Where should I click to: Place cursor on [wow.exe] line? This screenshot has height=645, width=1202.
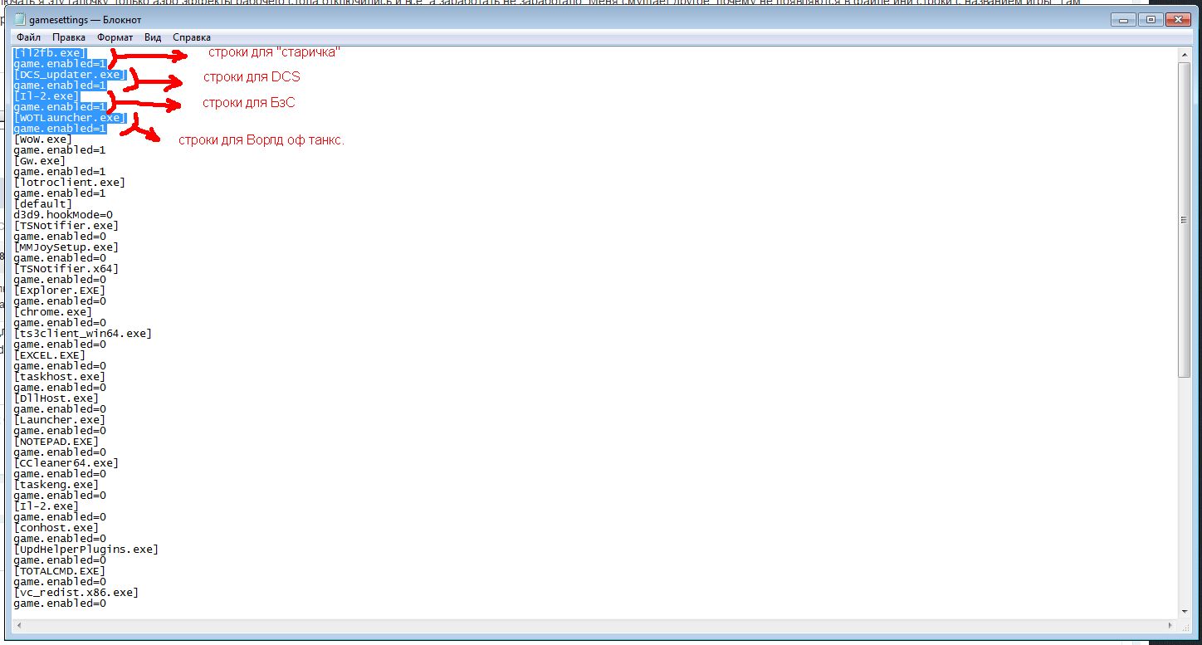pos(43,139)
